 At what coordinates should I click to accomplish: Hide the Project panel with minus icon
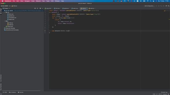[42, 8]
